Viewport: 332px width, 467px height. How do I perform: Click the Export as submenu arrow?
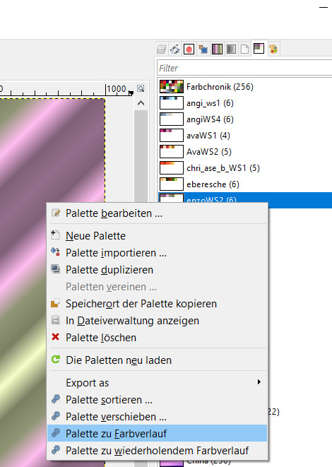click(259, 382)
